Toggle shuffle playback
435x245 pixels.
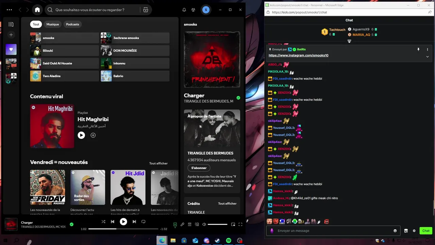103,222
